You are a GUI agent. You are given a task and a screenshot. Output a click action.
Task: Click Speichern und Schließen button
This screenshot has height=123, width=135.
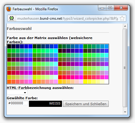(x=86, y=104)
